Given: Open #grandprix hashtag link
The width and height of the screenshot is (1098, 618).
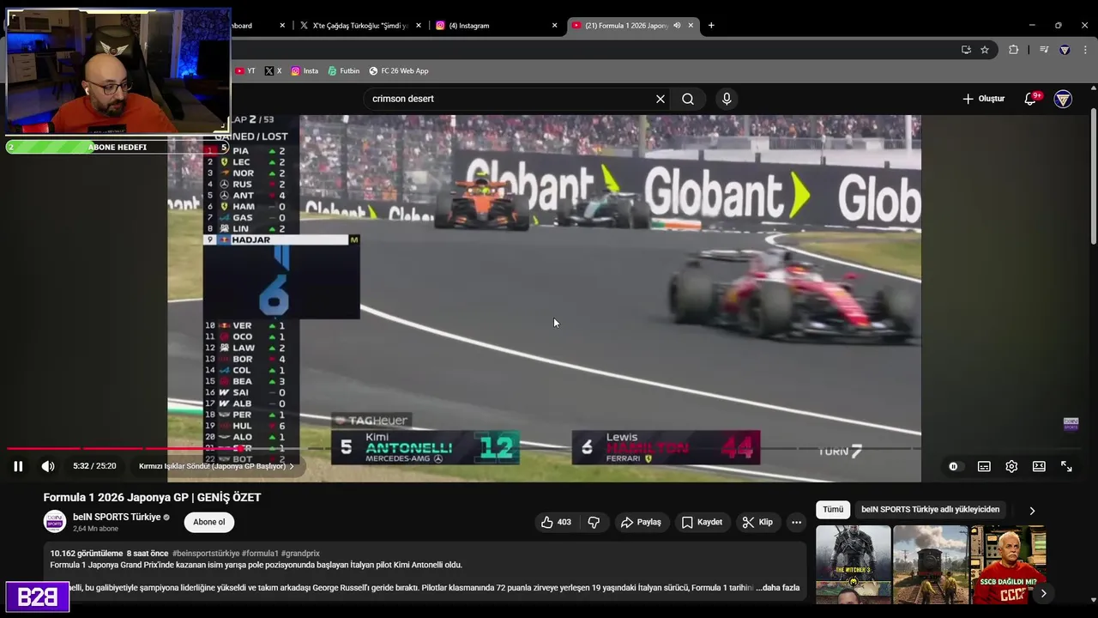Looking at the screenshot, I should (301, 554).
